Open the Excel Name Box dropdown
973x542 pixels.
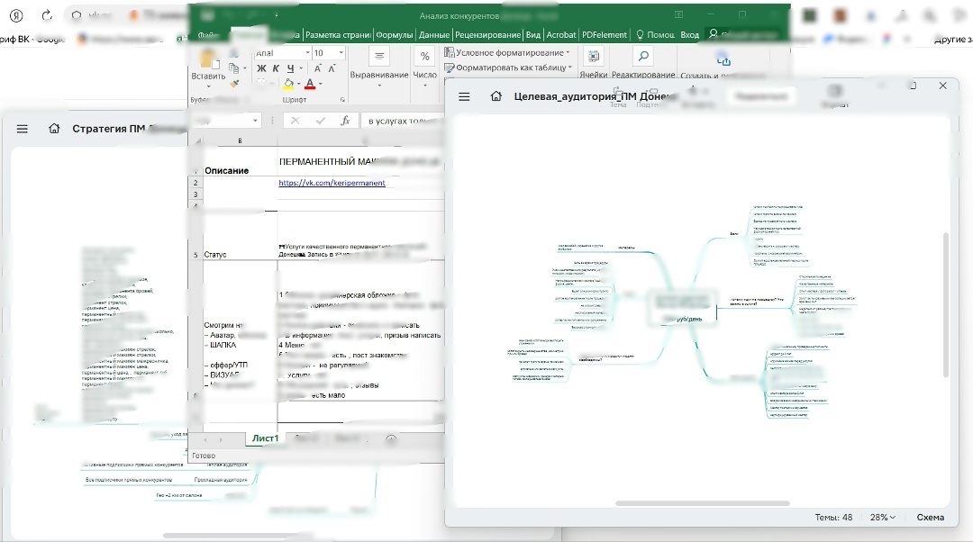coord(255,121)
